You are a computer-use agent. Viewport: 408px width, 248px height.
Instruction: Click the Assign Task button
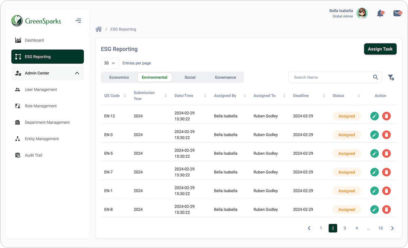(x=380, y=49)
